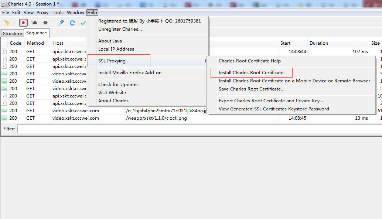
Task: Click the 13 ms duration cell
Action: coord(361,118)
